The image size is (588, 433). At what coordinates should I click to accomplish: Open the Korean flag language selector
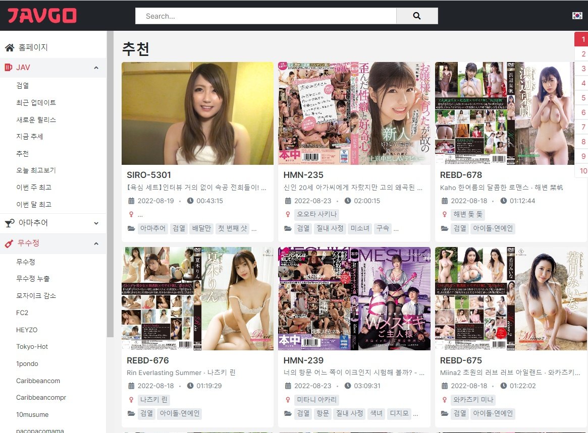click(577, 16)
